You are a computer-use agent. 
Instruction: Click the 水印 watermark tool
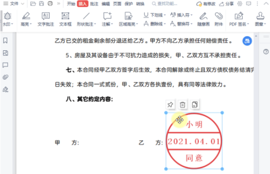point(7,19)
